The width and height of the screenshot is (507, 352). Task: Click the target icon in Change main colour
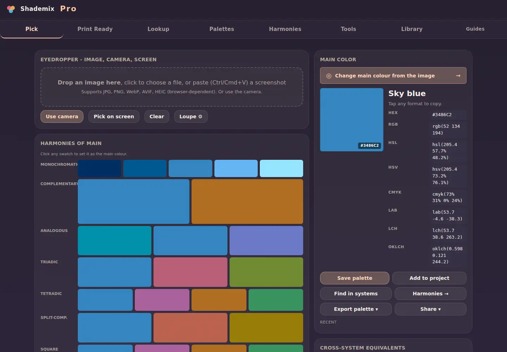[329, 76]
